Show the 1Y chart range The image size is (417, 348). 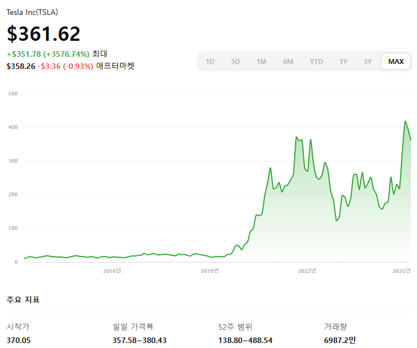pyautogui.click(x=343, y=62)
